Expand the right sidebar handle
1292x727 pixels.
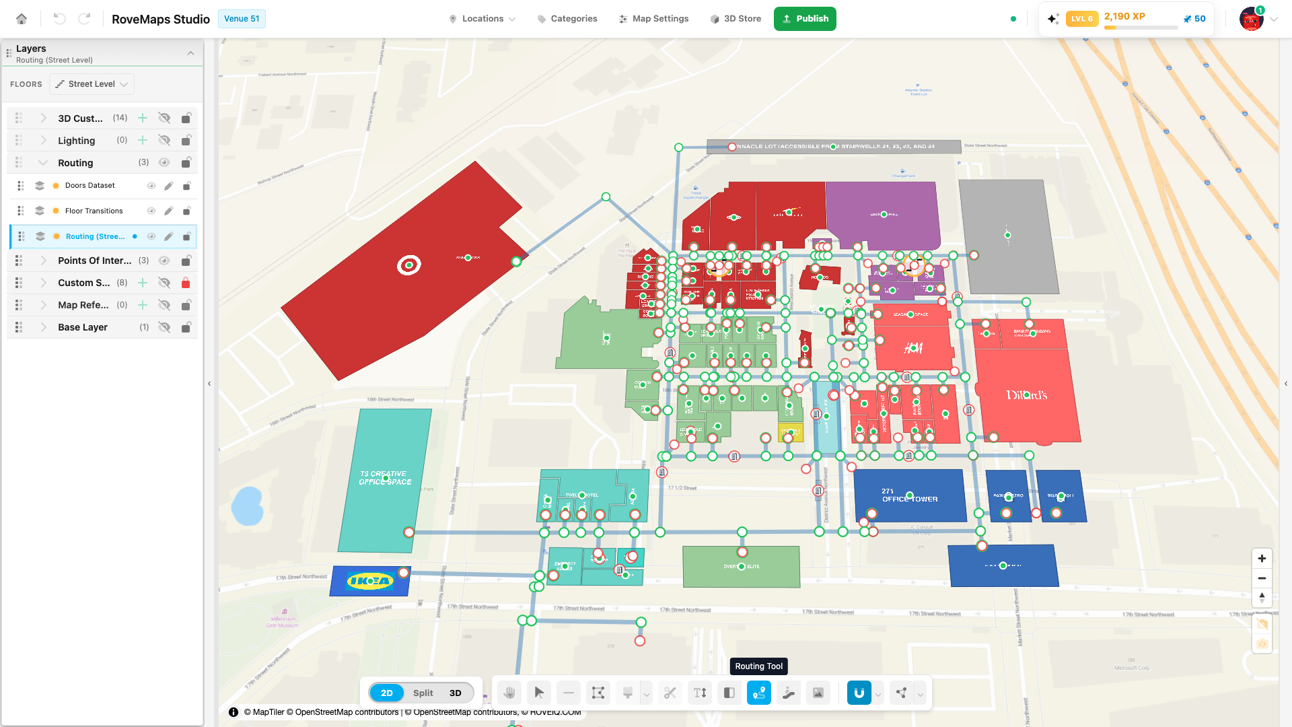1286,384
